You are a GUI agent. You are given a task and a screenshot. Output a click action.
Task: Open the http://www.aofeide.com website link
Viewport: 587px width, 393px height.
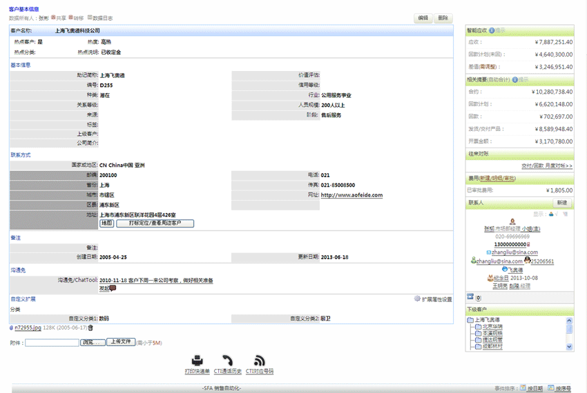[x=352, y=195]
